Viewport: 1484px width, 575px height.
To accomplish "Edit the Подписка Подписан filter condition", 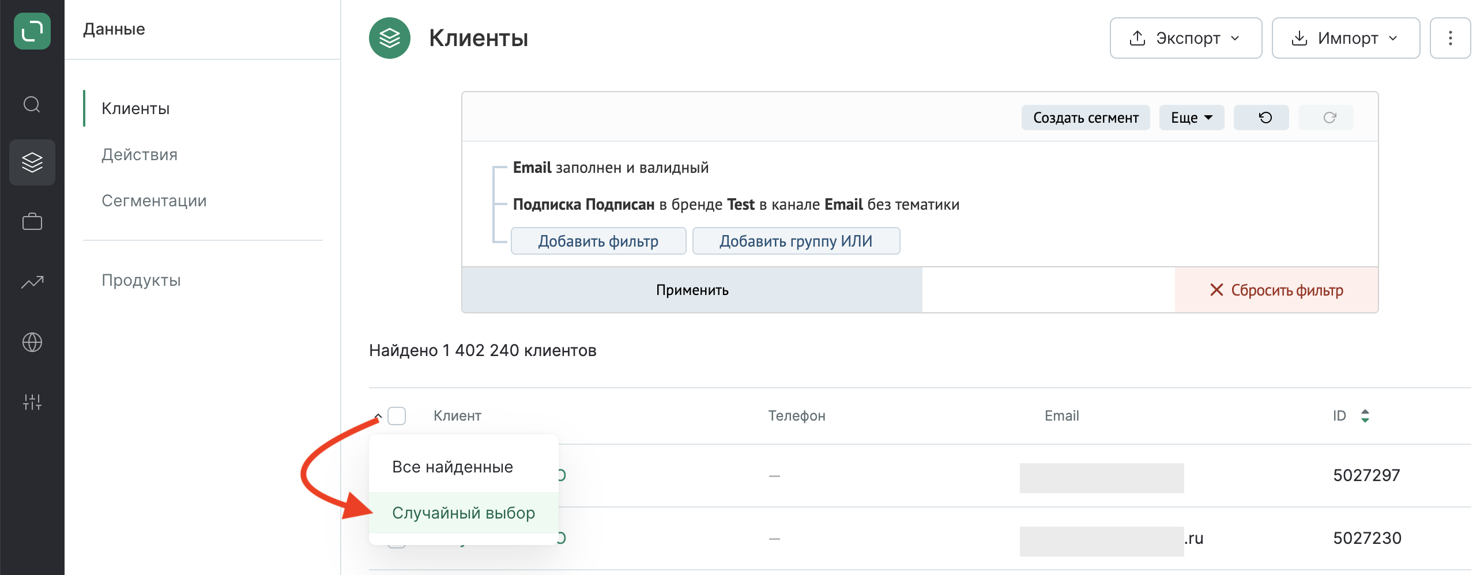I will point(736,205).
